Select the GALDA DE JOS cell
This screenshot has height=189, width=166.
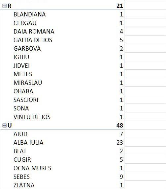[33, 40]
